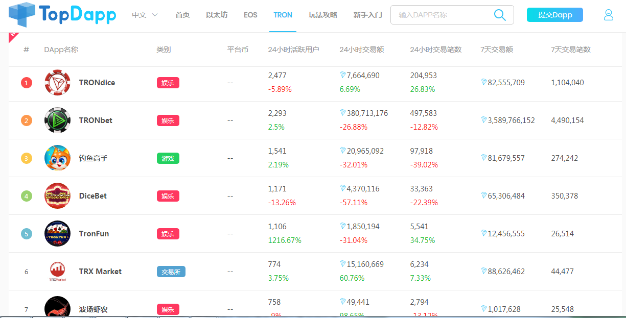Click the search magnifier icon
This screenshot has width=626, height=318.
click(500, 15)
